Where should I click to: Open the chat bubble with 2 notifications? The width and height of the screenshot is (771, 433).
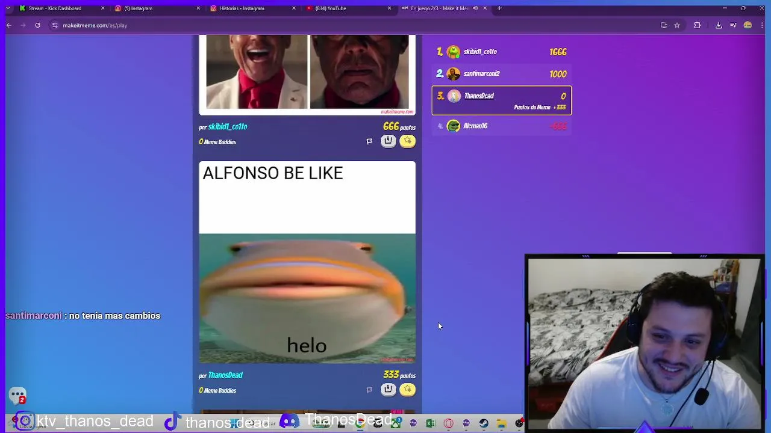coord(17,396)
